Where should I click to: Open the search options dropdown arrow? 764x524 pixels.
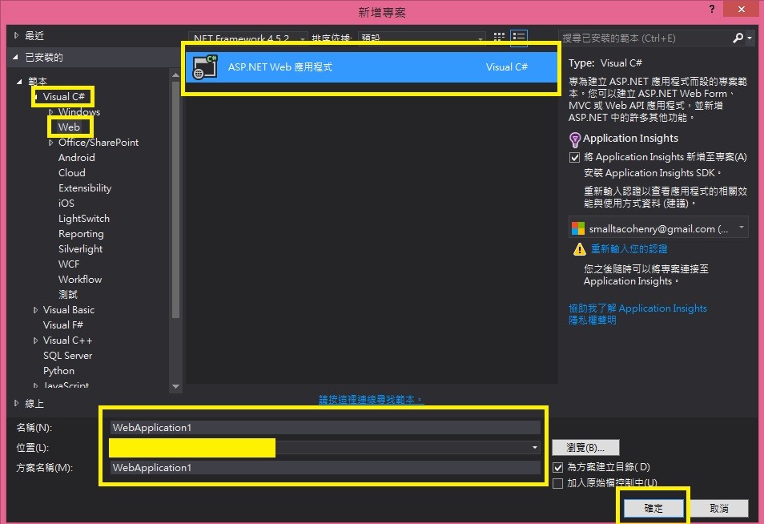750,38
